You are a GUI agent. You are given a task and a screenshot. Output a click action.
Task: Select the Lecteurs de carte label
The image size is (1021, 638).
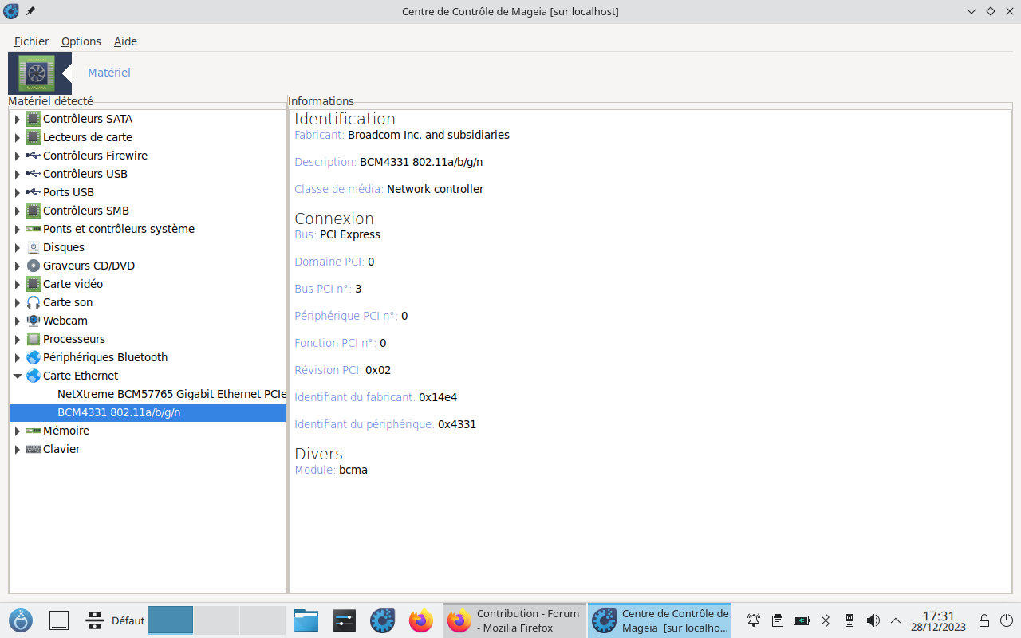tap(88, 137)
